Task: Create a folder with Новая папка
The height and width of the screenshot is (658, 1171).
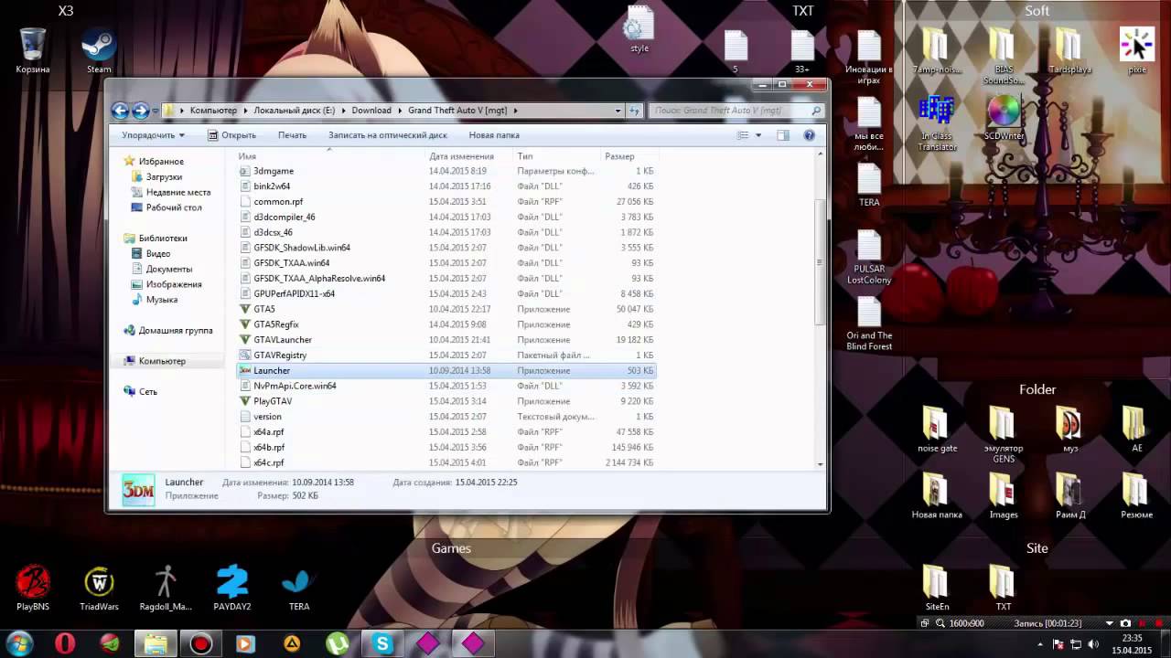Action: tap(494, 135)
